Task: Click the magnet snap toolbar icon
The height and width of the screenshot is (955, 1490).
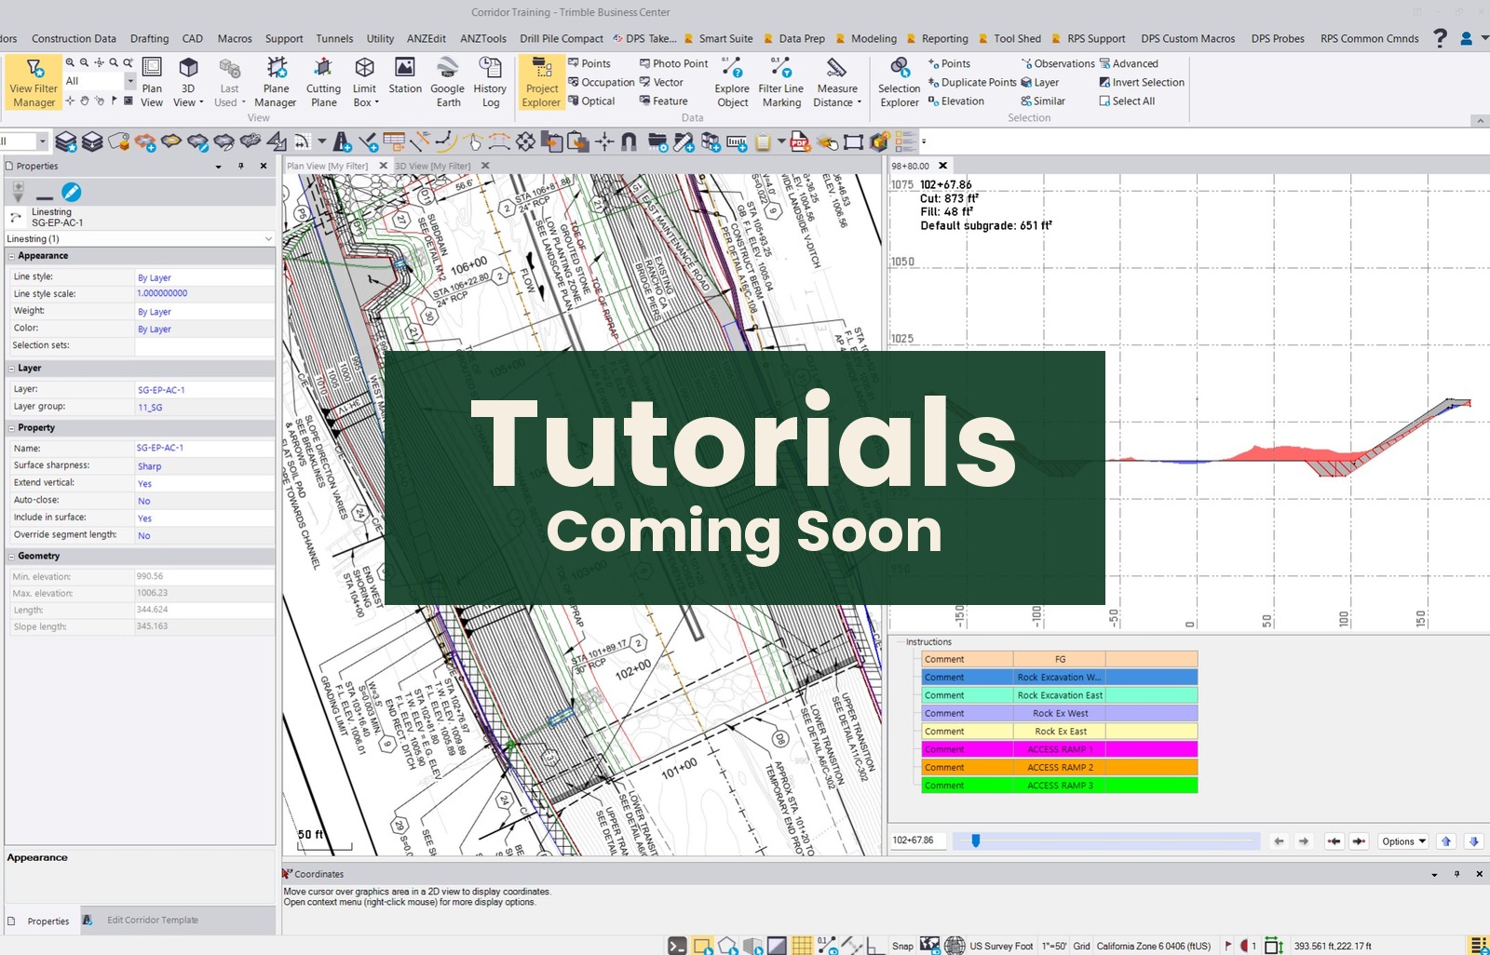Action: [630, 141]
